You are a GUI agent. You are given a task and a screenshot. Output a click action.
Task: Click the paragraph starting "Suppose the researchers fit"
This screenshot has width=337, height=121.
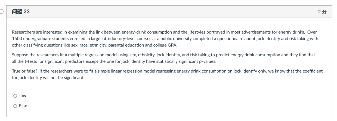(163, 58)
